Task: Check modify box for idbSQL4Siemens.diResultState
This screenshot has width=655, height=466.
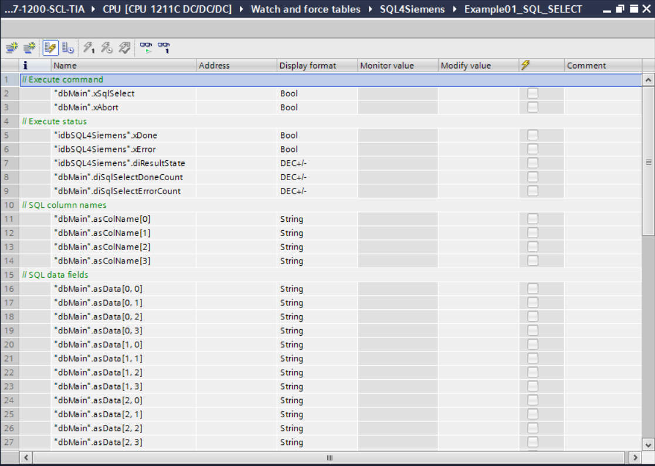Action: click(x=532, y=163)
